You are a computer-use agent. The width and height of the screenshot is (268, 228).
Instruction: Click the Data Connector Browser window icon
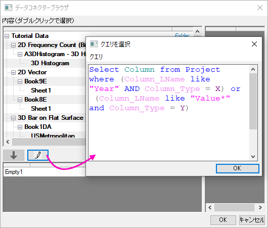point(8,8)
